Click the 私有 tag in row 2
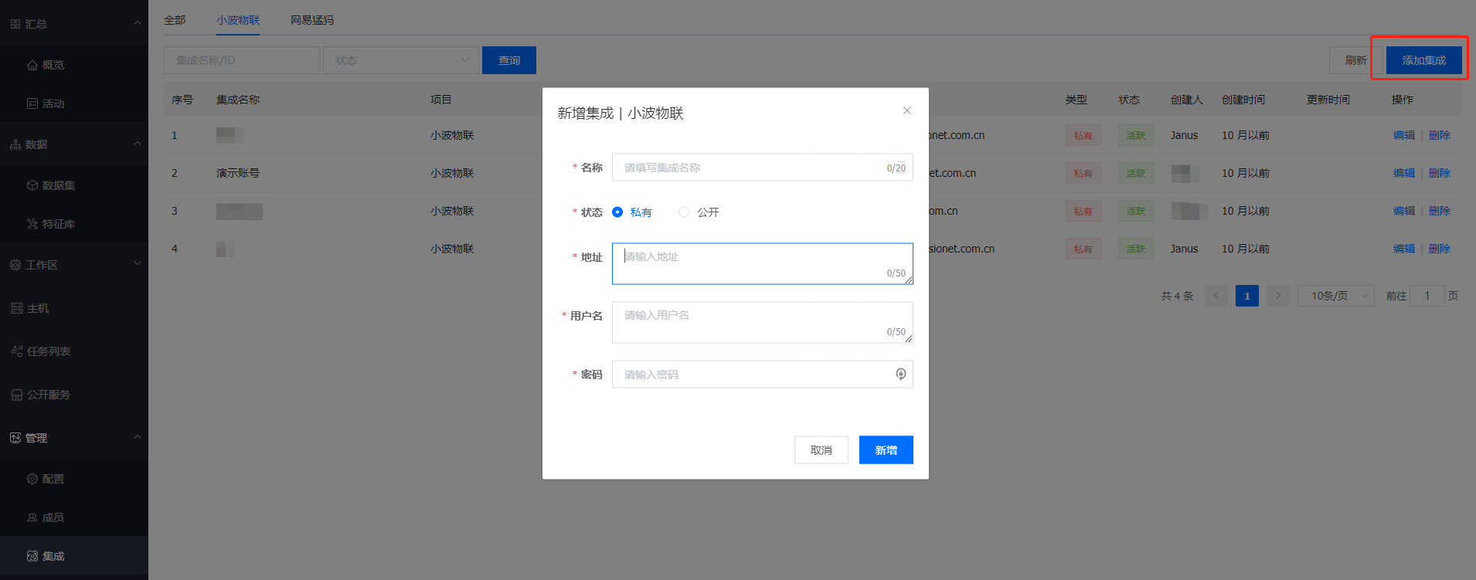1476x580 pixels. click(1083, 173)
